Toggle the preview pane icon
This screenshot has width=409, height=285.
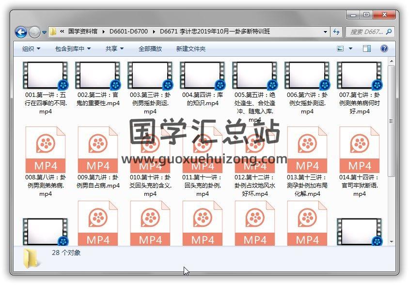pos(367,48)
